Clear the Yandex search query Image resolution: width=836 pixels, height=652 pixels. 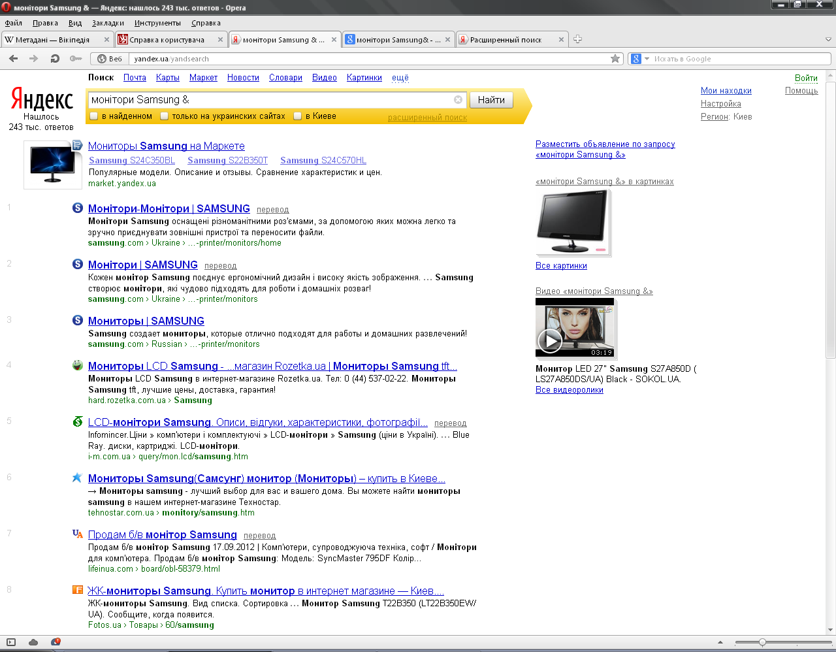pos(458,100)
